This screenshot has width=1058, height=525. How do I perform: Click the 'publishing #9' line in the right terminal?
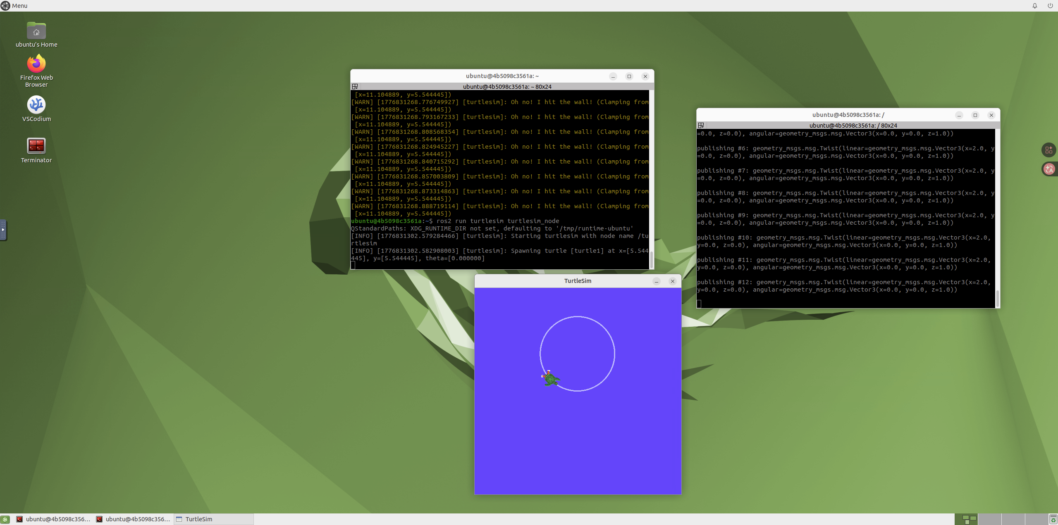pyautogui.click(x=845, y=219)
